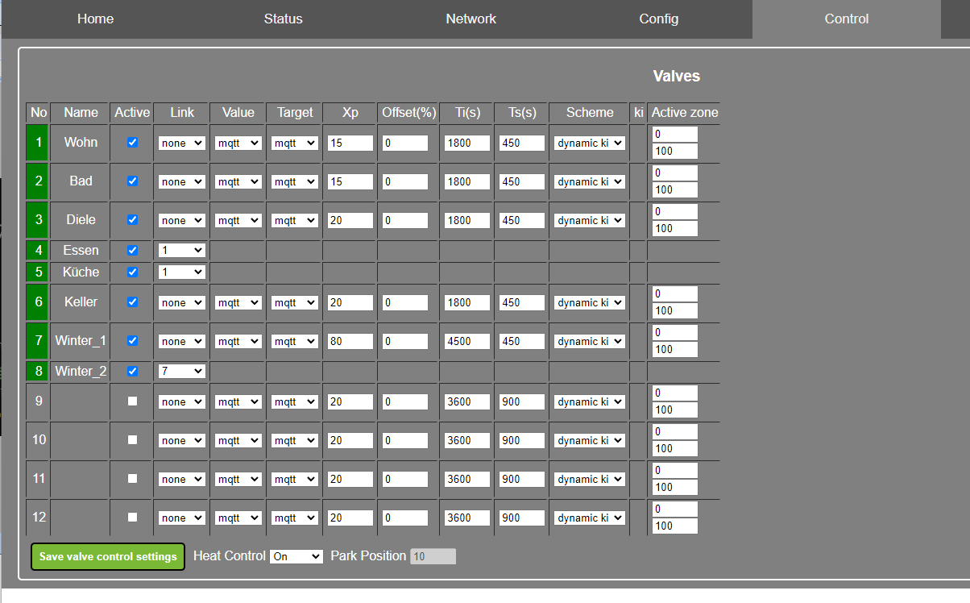Open the Link dropdown for valve Essen
The image size is (970, 603).
[181, 251]
